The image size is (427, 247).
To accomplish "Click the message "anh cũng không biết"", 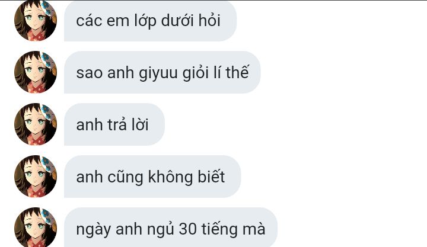I will point(152,177).
